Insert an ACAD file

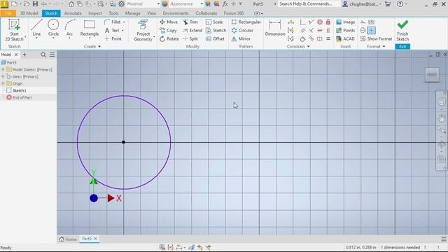[345, 38]
